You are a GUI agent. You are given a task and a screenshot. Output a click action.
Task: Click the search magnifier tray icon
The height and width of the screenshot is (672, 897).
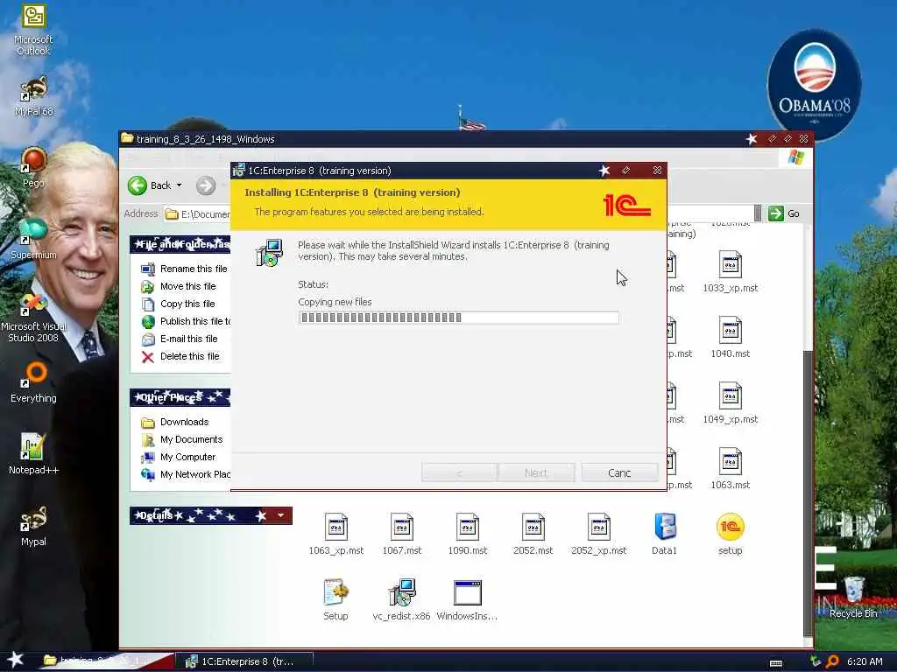tap(832, 661)
